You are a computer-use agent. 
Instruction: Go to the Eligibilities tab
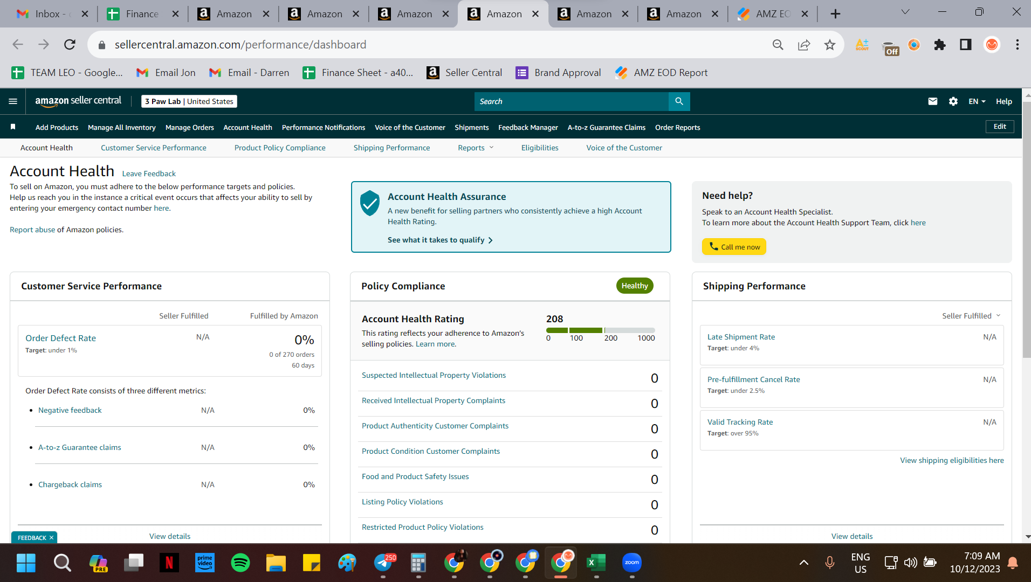[540, 148]
